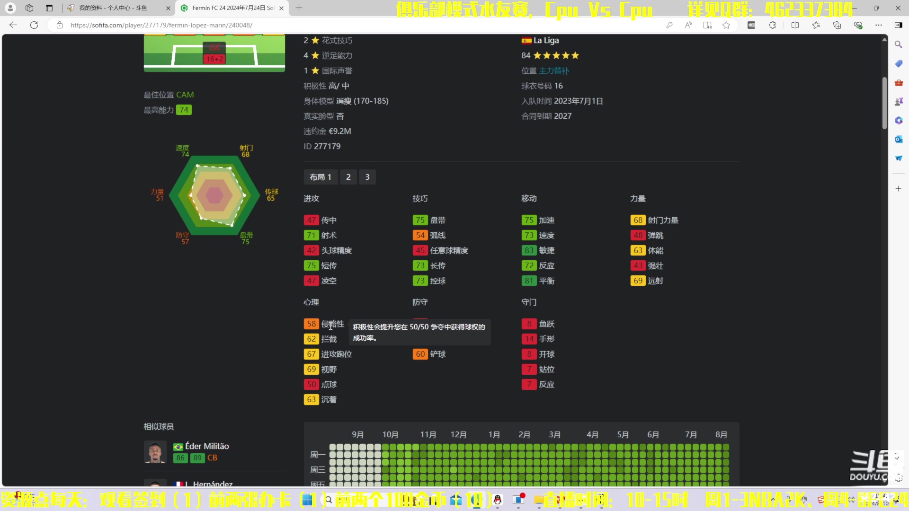
Task: Click the 侵略性 attribute label
Action: (333, 324)
